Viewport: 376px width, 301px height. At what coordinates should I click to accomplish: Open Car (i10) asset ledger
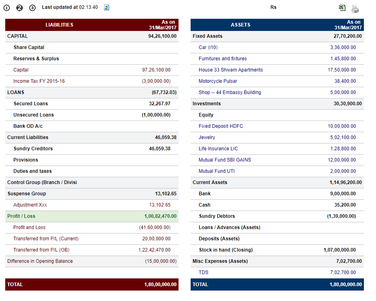(x=208, y=47)
